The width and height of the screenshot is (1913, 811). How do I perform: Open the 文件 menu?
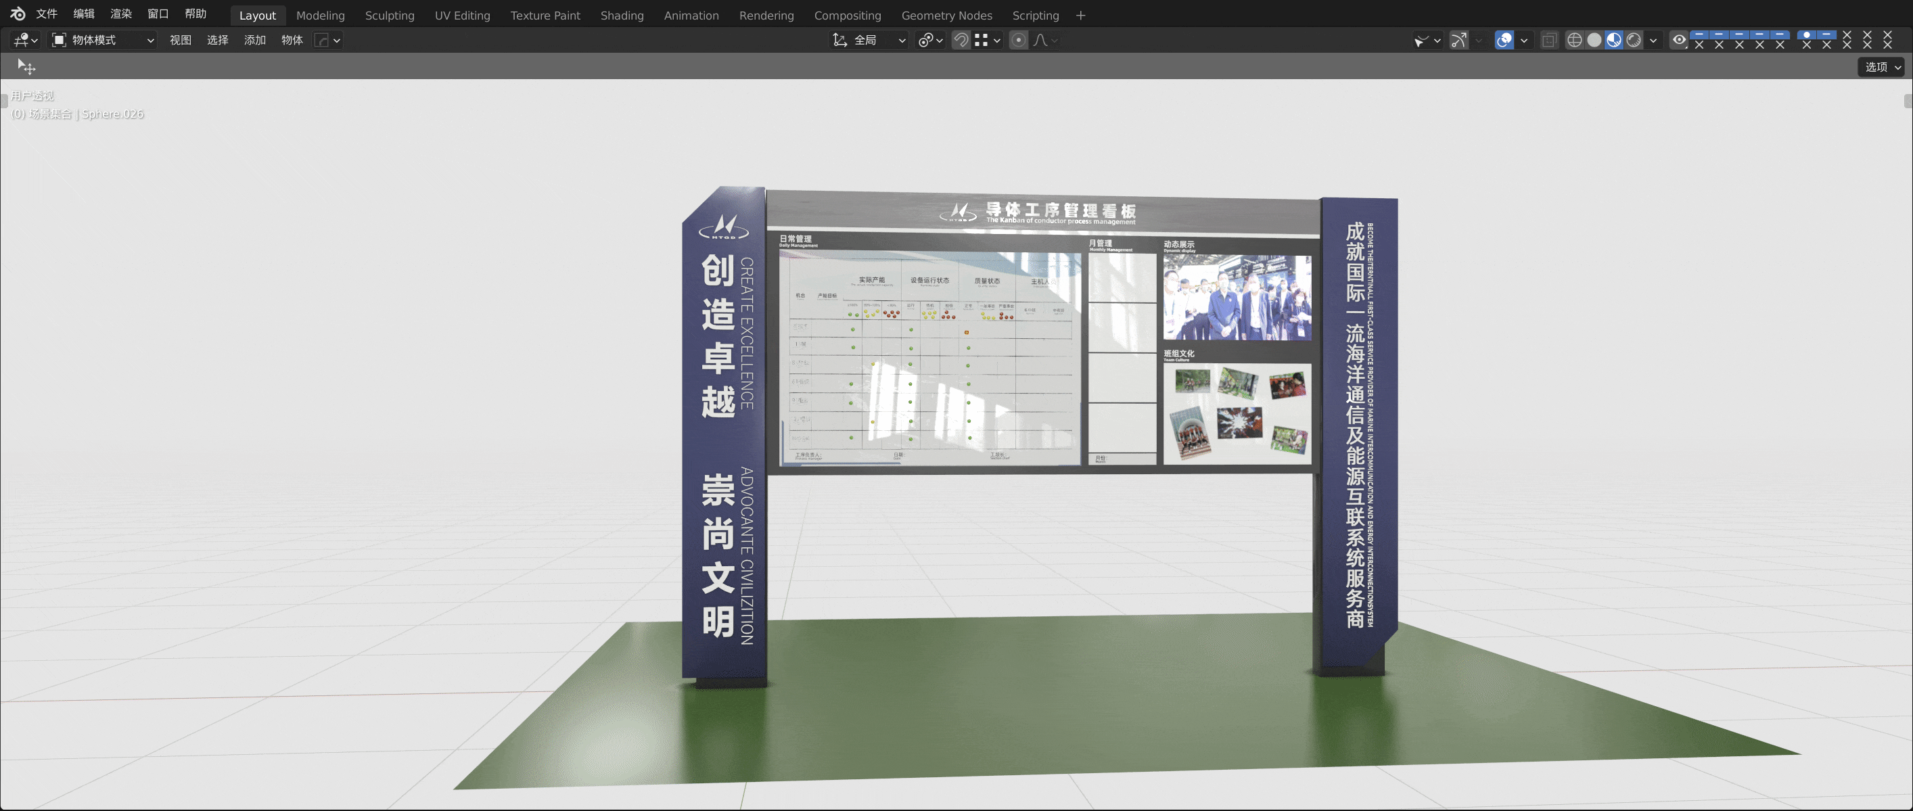pos(47,14)
